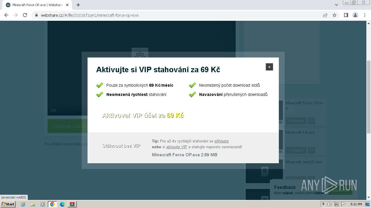
Task: Click Minecraft Force OP.exe 2.69 MB text
Action: pyautogui.click(x=185, y=155)
